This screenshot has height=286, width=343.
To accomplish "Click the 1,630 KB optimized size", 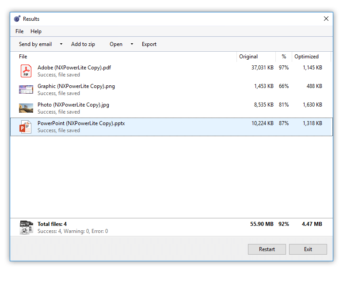I will click(x=313, y=105).
